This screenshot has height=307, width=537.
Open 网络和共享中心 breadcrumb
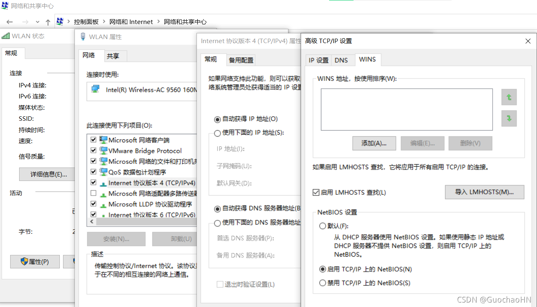185,22
